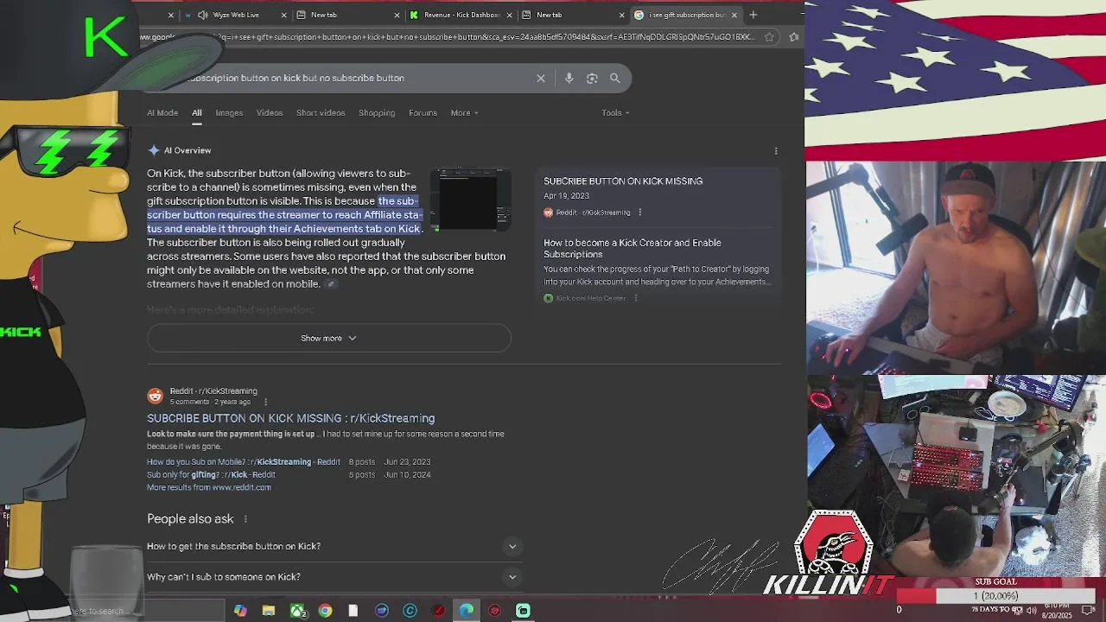
Task: Start voice search with microphone icon
Action: pos(569,78)
